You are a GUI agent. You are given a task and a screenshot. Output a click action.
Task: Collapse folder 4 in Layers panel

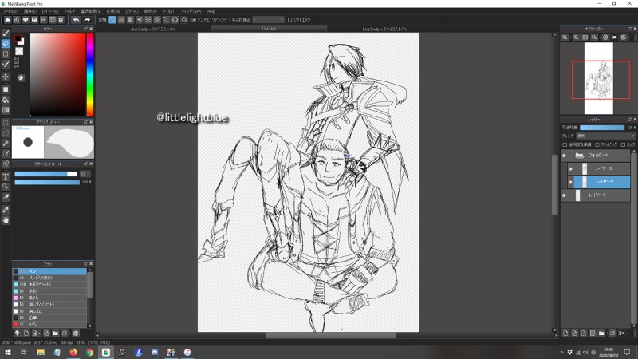click(x=580, y=156)
